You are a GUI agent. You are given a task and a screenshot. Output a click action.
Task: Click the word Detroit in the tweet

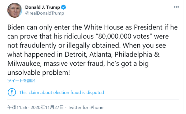pyautogui.click(x=76, y=55)
